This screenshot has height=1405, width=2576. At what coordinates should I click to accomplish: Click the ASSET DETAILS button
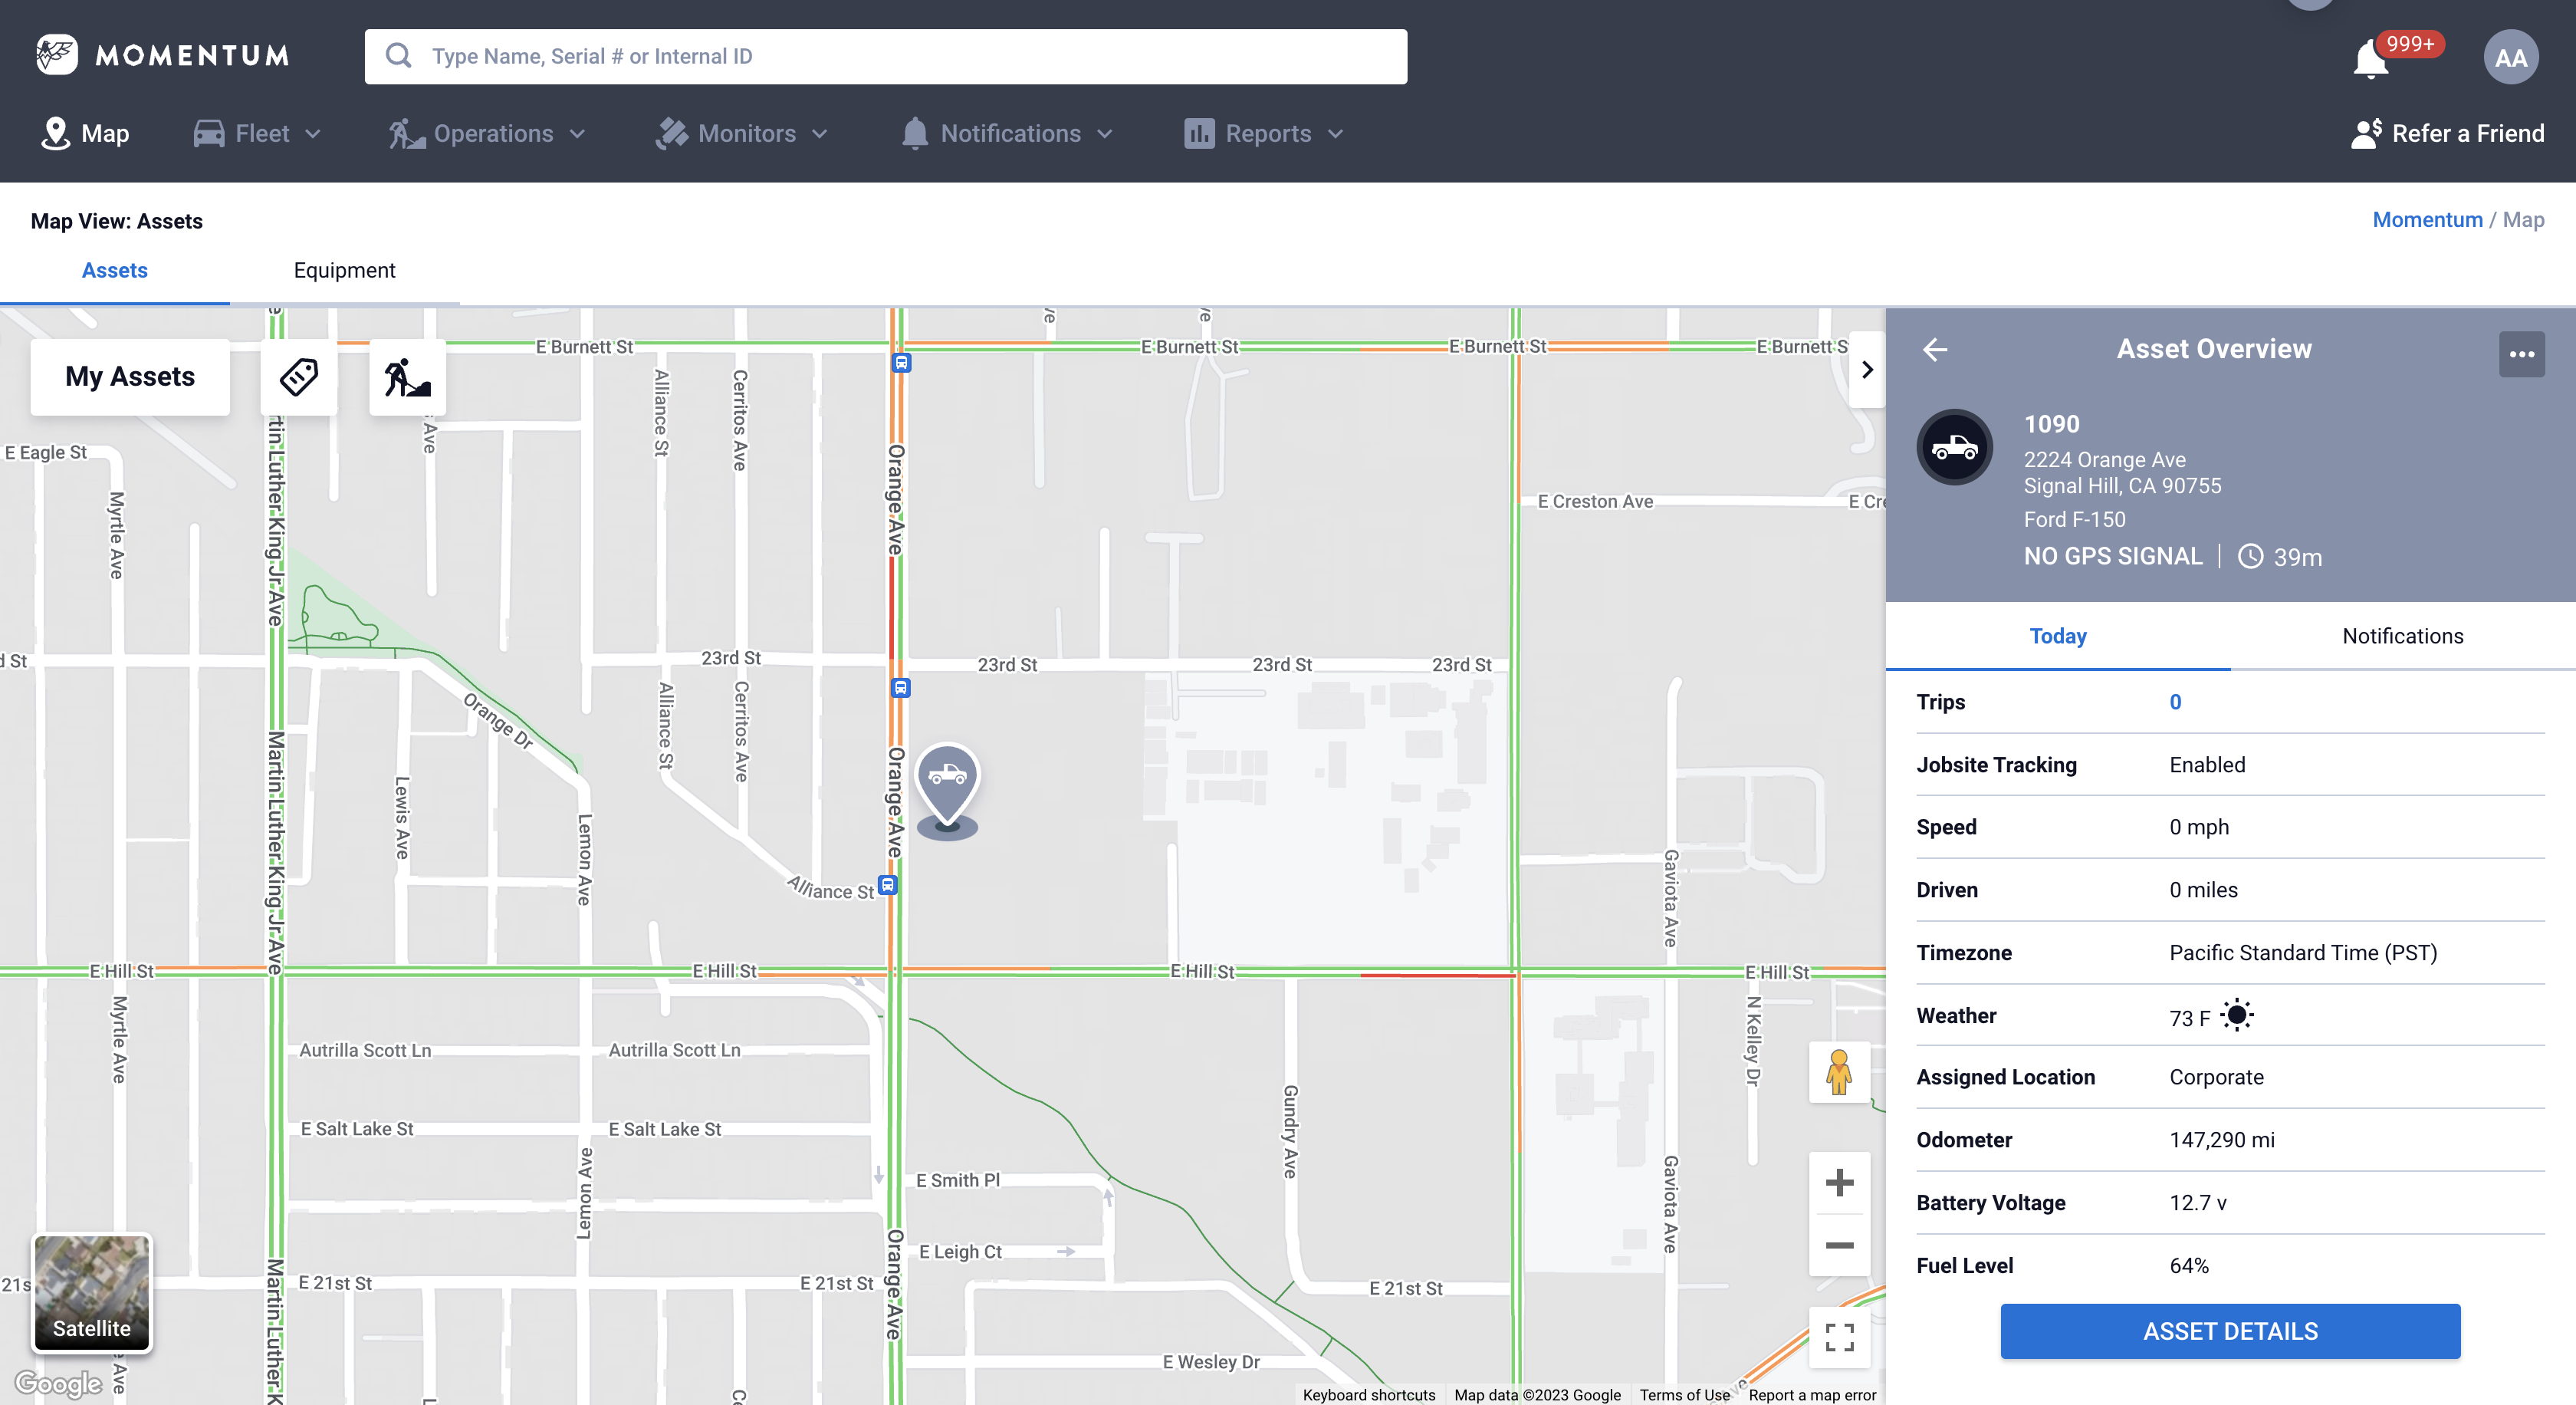point(2229,1331)
